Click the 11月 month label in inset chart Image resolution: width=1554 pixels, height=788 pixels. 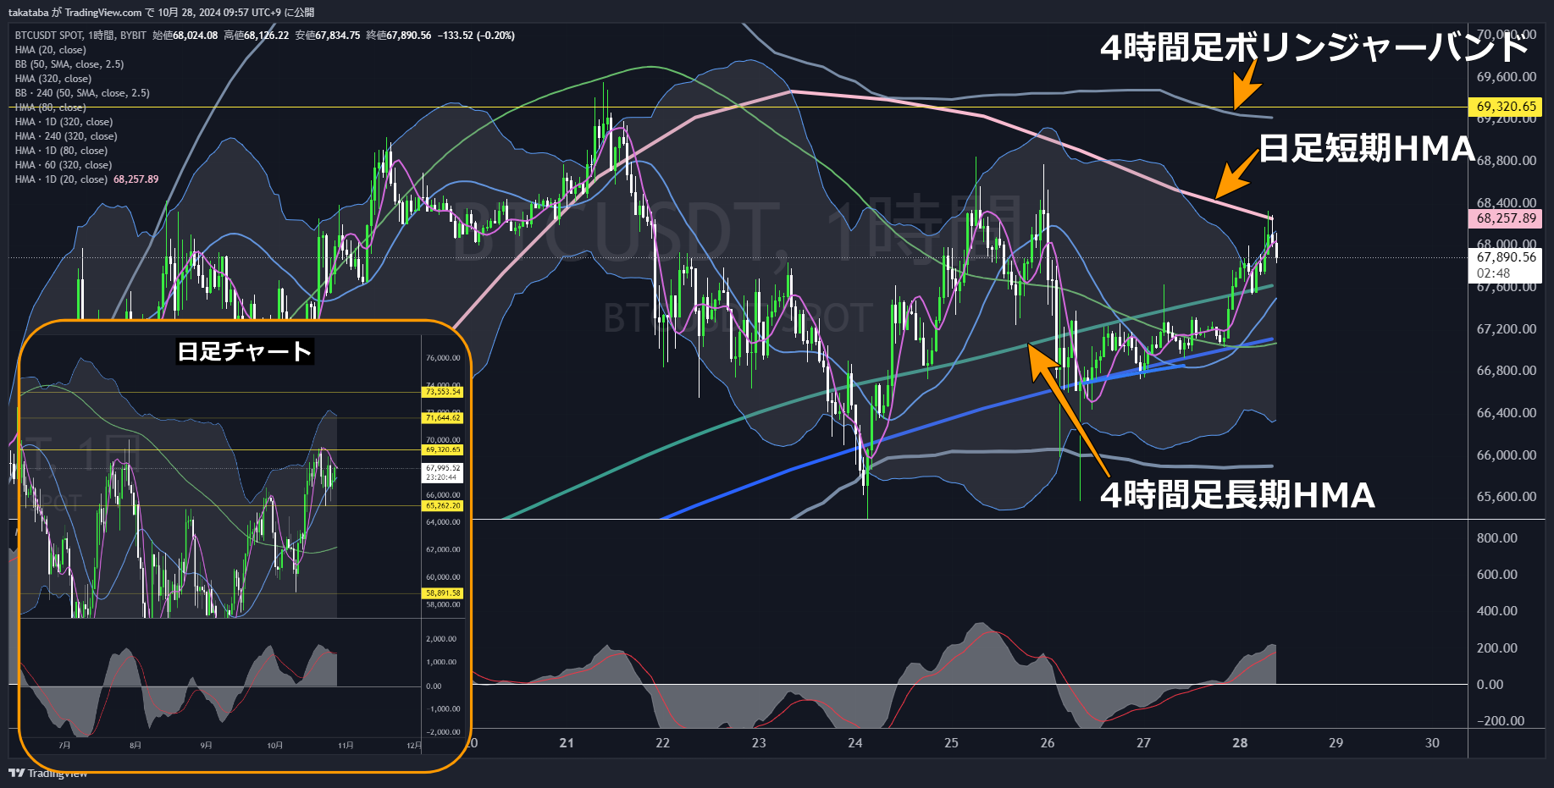coord(346,746)
